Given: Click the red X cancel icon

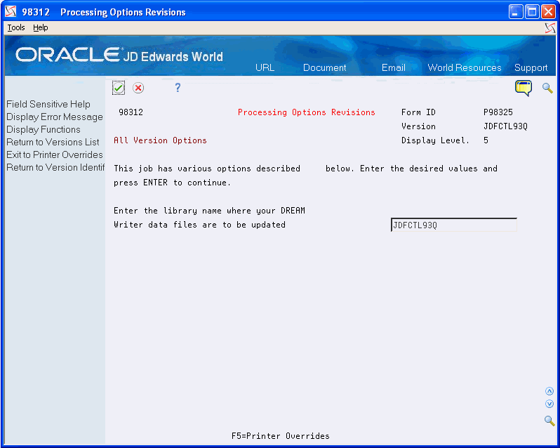Looking at the screenshot, I should click(x=138, y=88).
